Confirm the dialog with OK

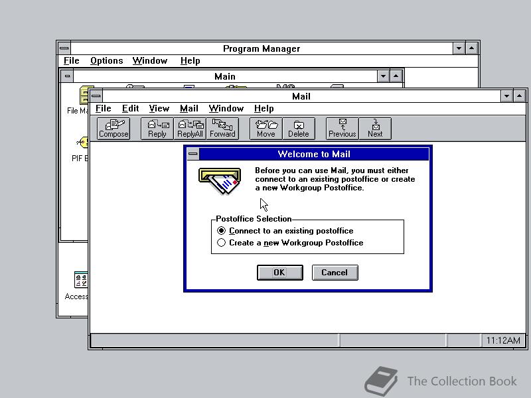[x=279, y=273]
